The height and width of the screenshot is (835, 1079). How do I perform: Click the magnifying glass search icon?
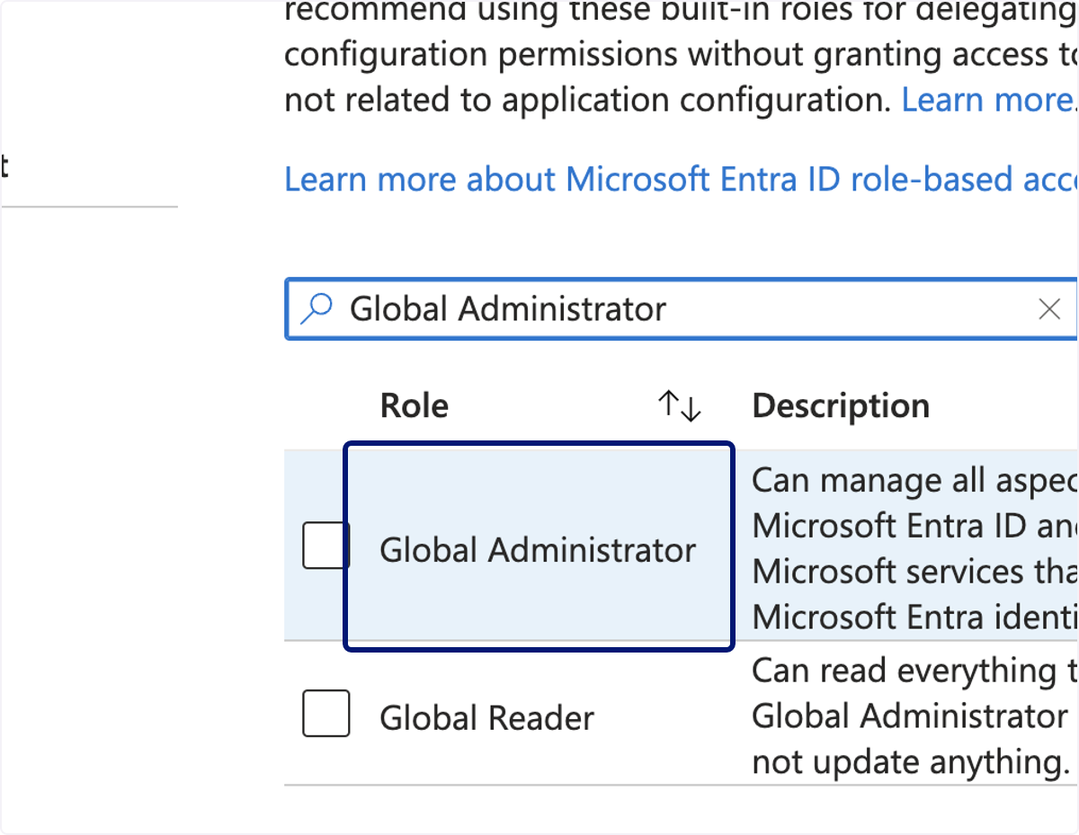click(316, 309)
